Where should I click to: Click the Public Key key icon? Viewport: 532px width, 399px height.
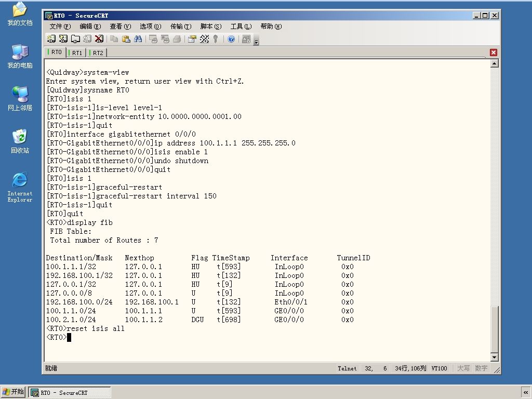[216, 39]
